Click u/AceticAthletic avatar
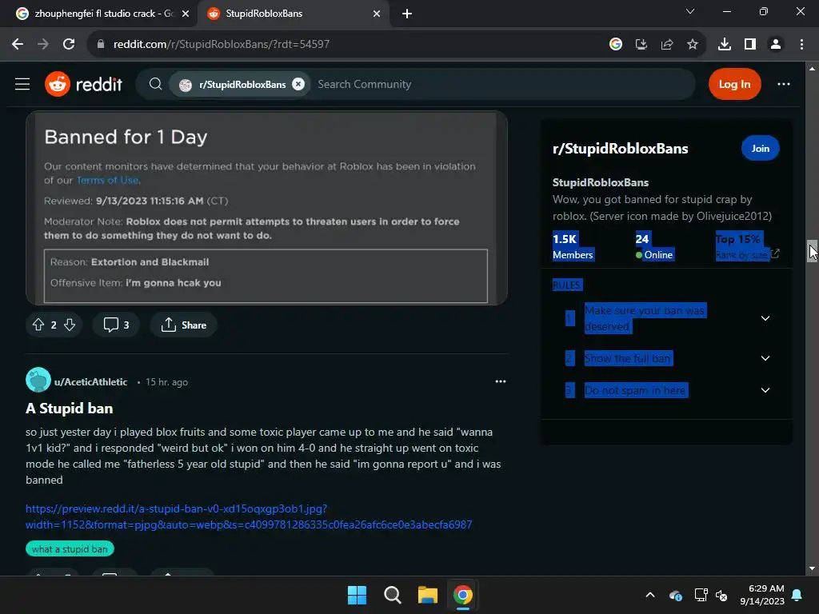Image resolution: width=819 pixels, height=614 pixels. pos(38,380)
